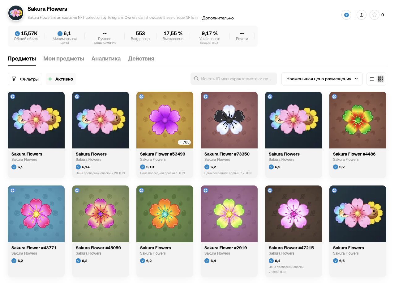Toggle the Активно status filter

61,79
